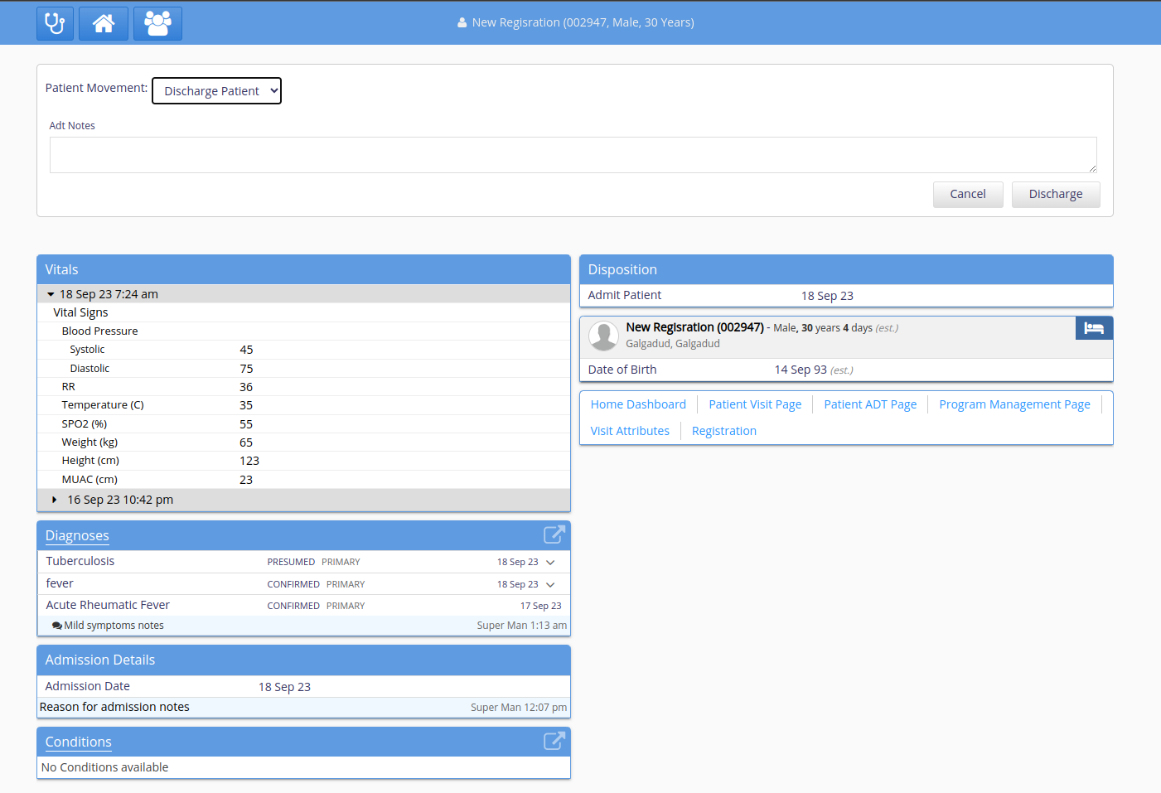Expand the fever diagnosis chevron
Screen dimensions: 1161x793
[550, 585]
